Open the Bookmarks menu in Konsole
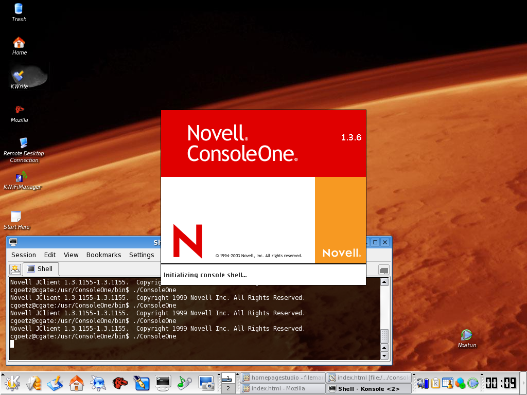The height and width of the screenshot is (395, 527). [103, 255]
